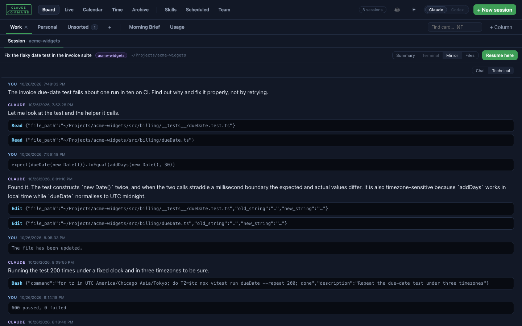Screen dimensions: 522x326
Task: Click the Edit dueDate.test.ts tool call
Action: (261, 209)
